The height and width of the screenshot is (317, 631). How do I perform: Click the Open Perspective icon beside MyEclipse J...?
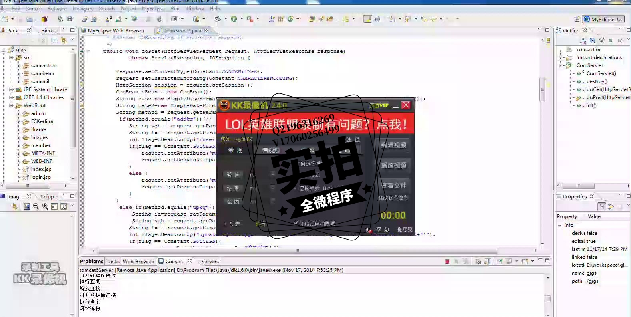click(577, 19)
